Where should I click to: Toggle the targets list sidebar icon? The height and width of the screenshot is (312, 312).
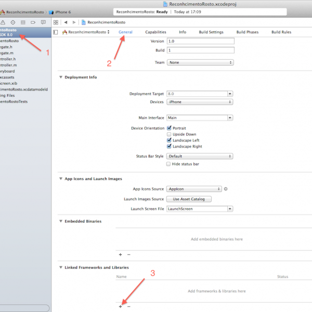click(56, 32)
